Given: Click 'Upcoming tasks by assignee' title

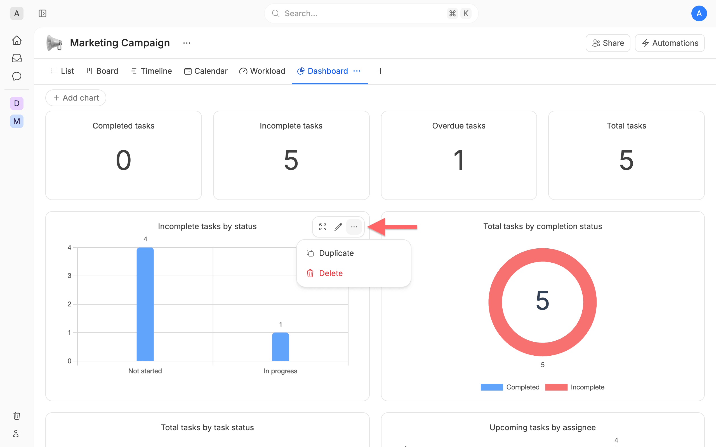Looking at the screenshot, I should (543, 427).
